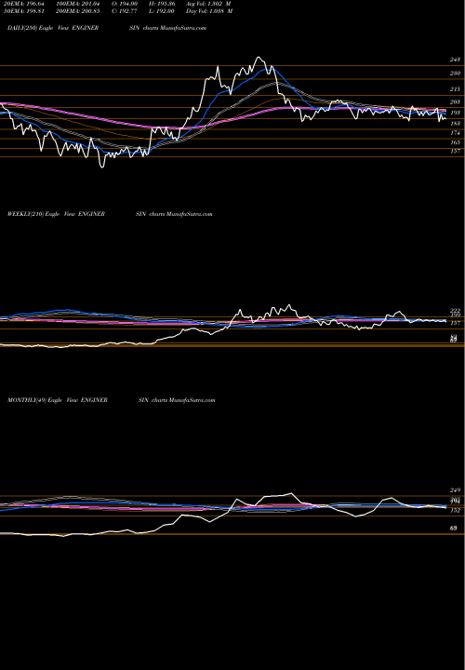Click the MONTHLY(49) Eagle View ENGINER title
The image size is (465, 670).
(58, 400)
